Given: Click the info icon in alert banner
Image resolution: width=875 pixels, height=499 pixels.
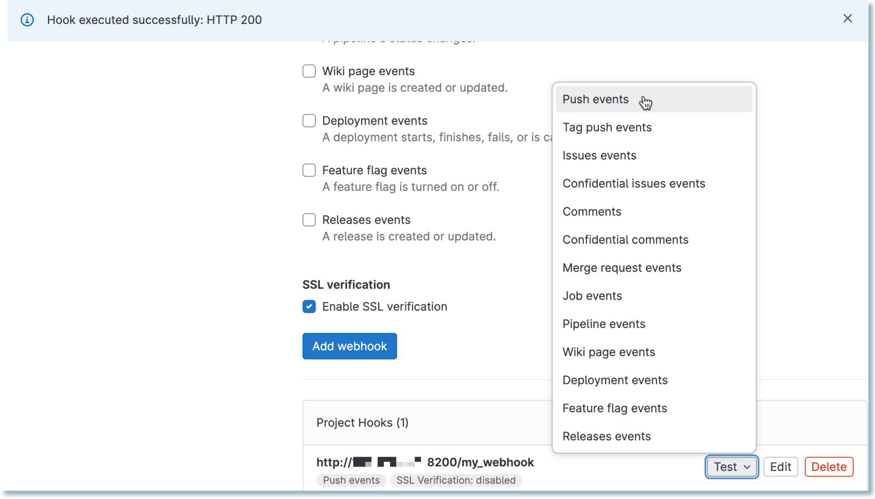Looking at the screenshot, I should pyautogui.click(x=27, y=20).
